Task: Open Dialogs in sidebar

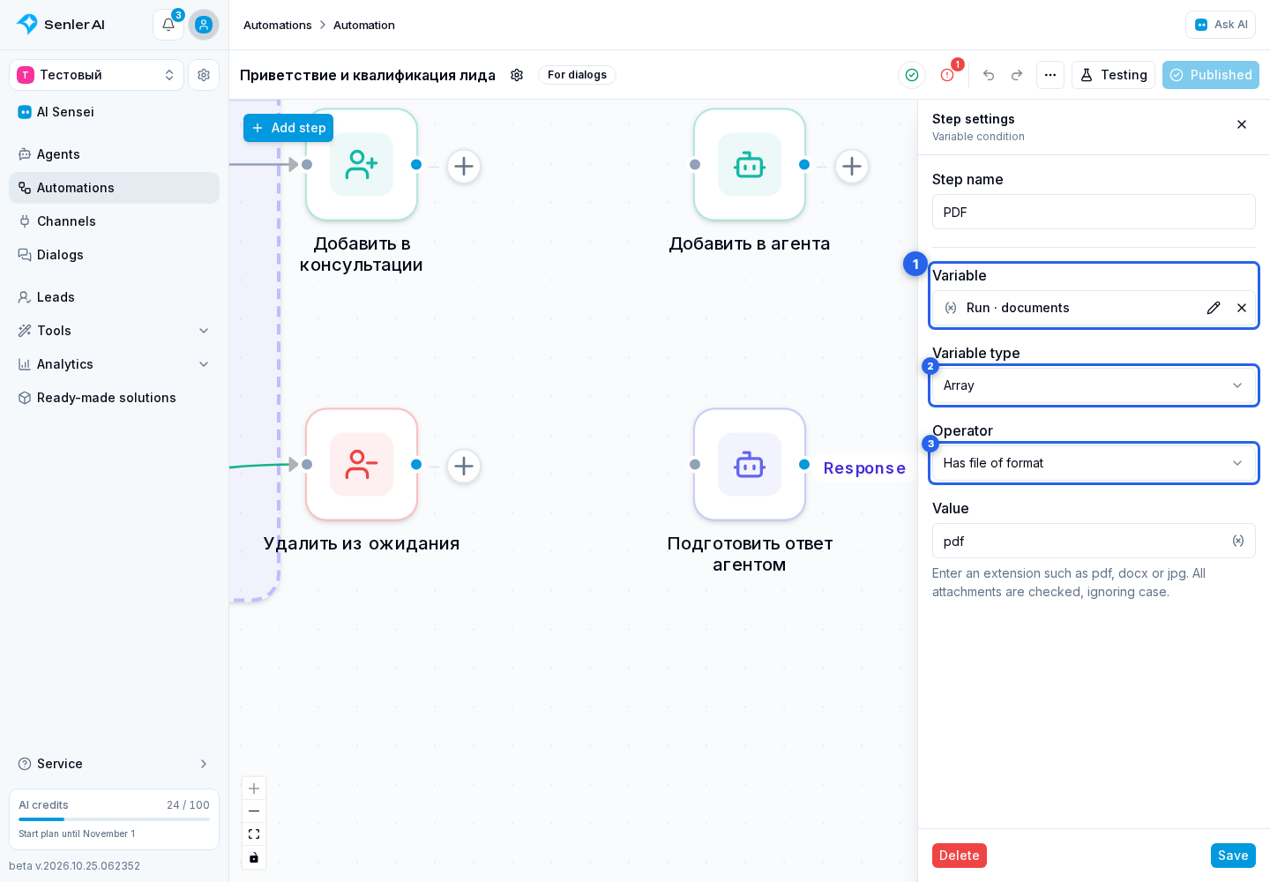Action: [x=114, y=255]
